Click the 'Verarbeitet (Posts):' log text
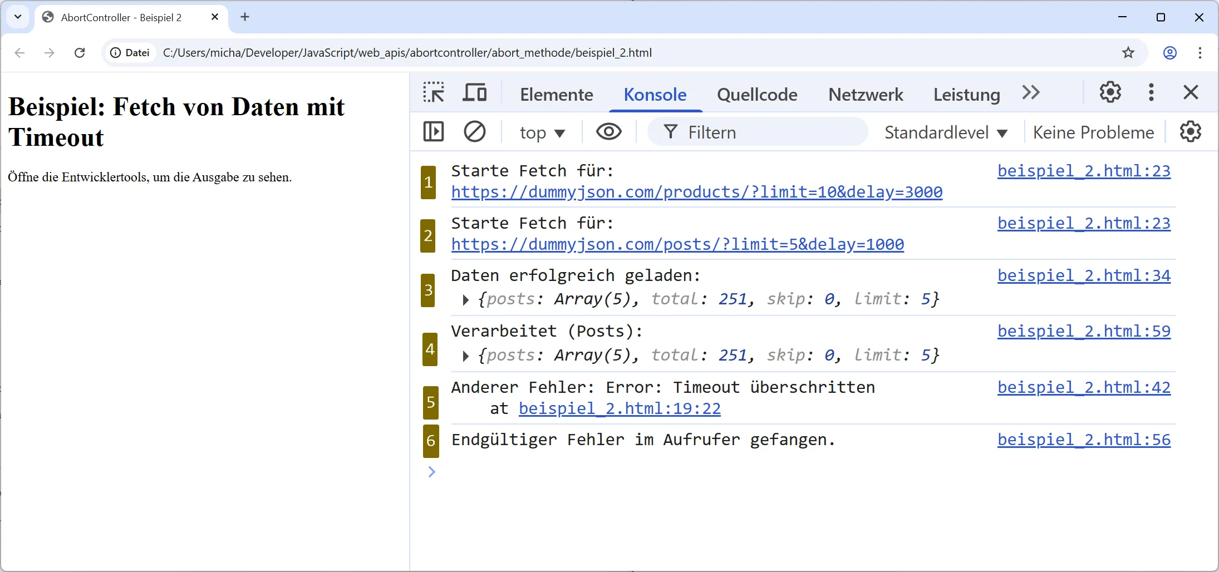The image size is (1219, 572). pyautogui.click(x=547, y=331)
